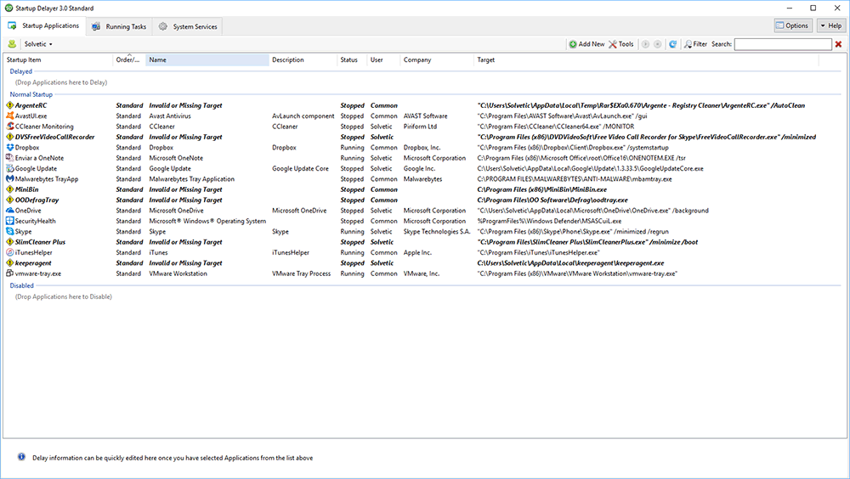
Task: Sort by the Company column header
Action: (436, 59)
